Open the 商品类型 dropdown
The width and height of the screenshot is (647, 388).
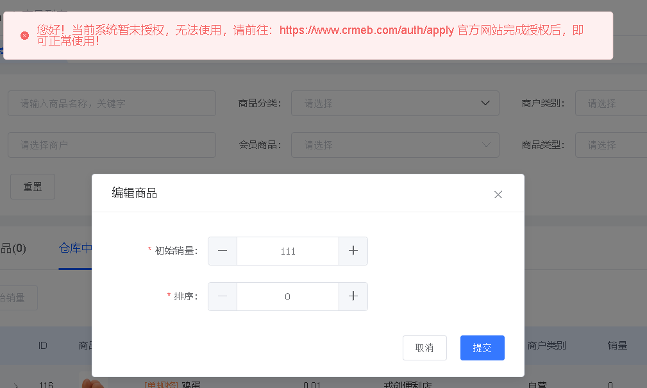tap(610, 145)
